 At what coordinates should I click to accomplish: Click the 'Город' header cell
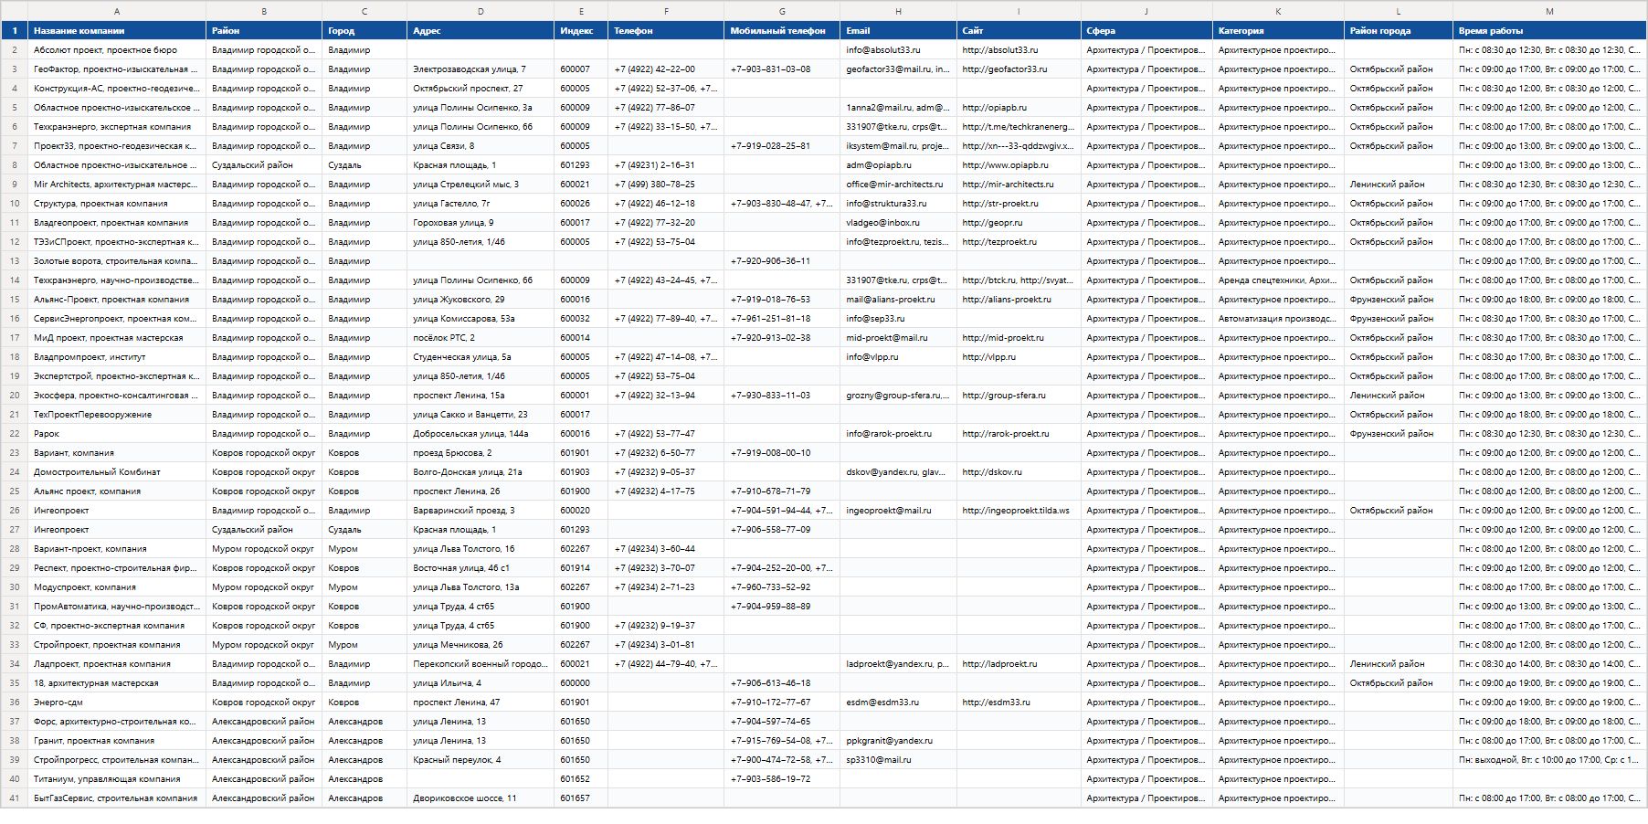[364, 31]
